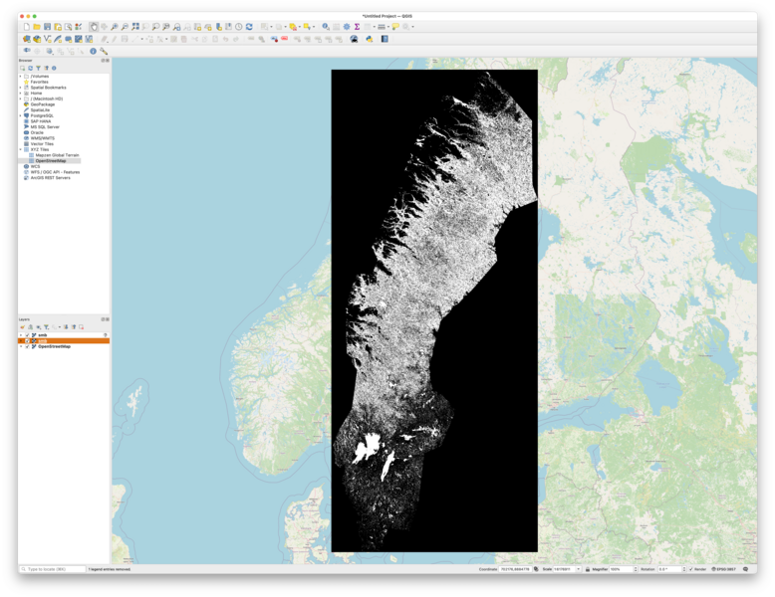Save the project with the floppy icon

pos(48,27)
